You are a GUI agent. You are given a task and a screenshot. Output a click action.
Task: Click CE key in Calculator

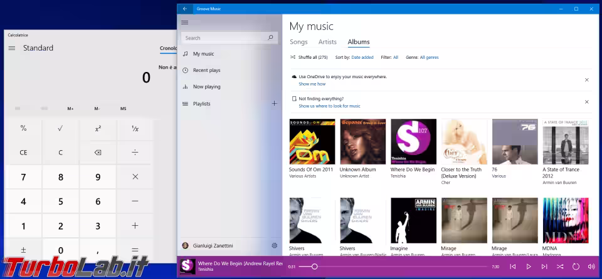[x=23, y=153]
